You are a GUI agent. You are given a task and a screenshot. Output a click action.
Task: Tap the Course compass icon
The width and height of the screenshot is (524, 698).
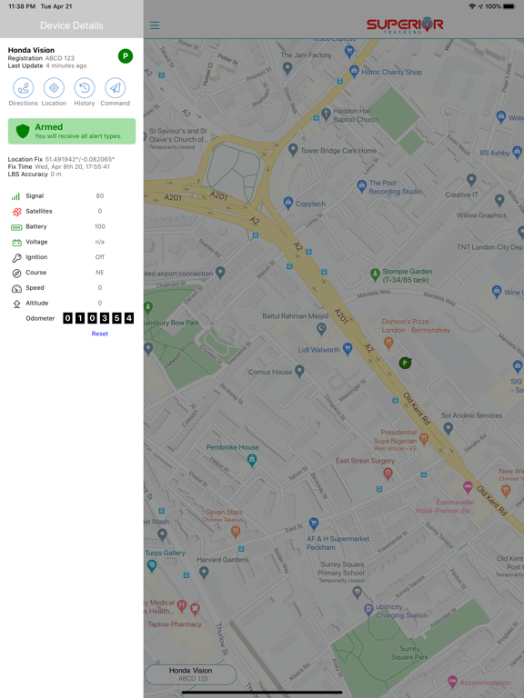(16, 273)
